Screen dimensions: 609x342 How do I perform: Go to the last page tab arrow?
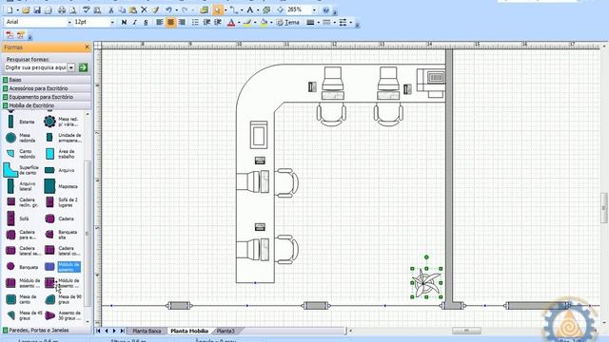point(122,331)
